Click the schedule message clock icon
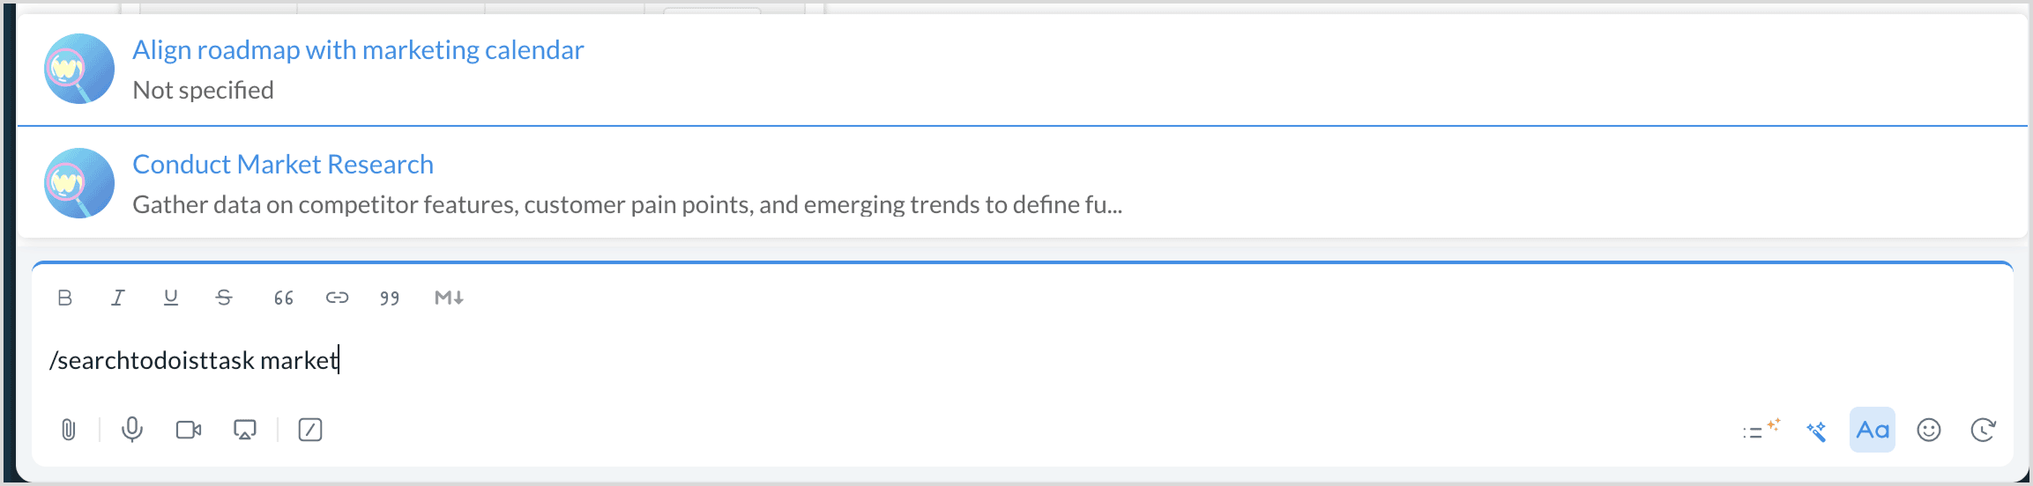 [x=1983, y=430]
